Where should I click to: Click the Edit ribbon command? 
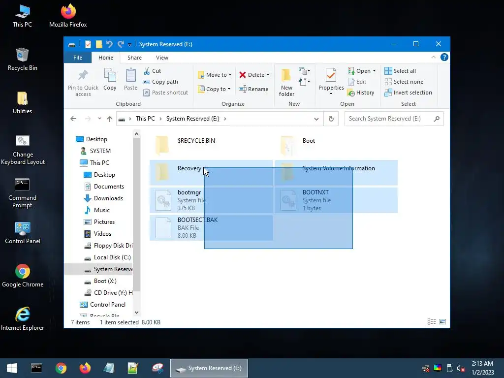(x=357, y=82)
